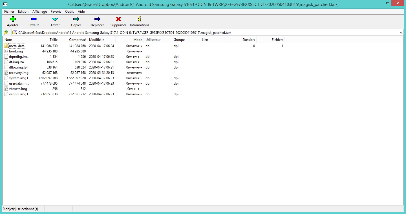
Task: Select the meta-data folder name
Action: pyautogui.click(x=17, y=46)
